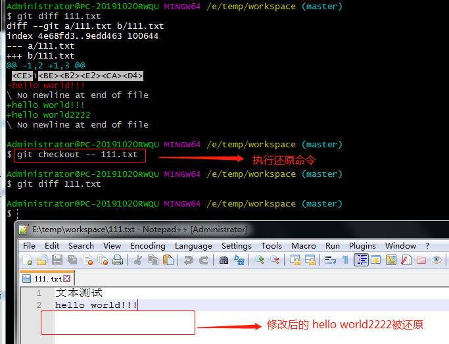The image size is (449, 344).
Task: Open the Run menu
Action: coord(333,246)
